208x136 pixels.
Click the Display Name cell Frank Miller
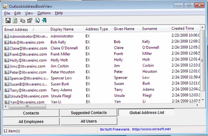60,54
